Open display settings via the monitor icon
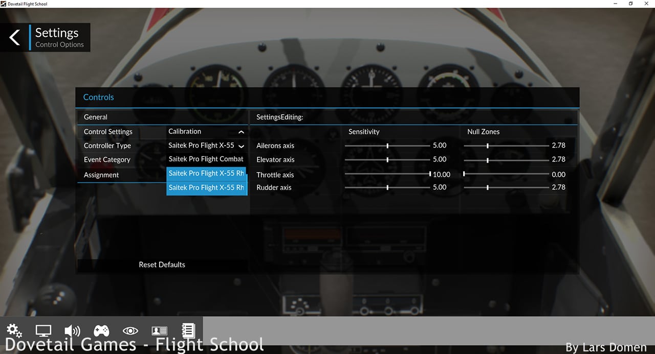This screenshot has width=655, height=354. click(x=43, y=331)
